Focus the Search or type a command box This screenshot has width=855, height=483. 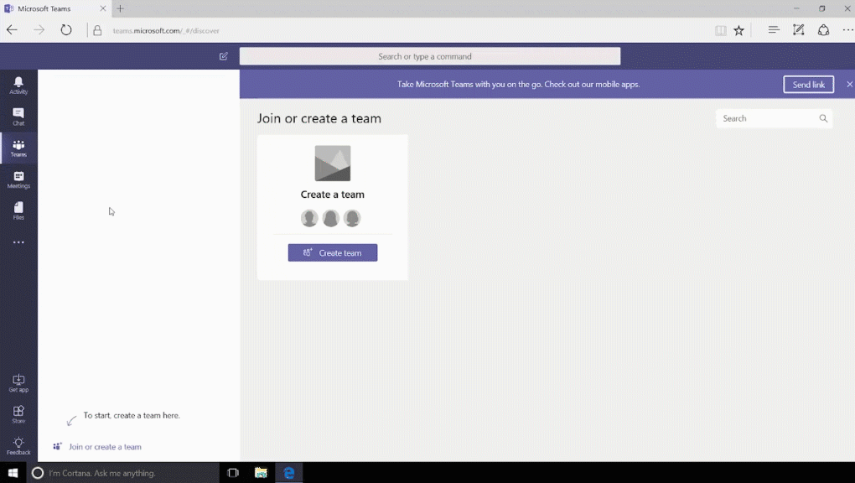click(x=430, y=56)
